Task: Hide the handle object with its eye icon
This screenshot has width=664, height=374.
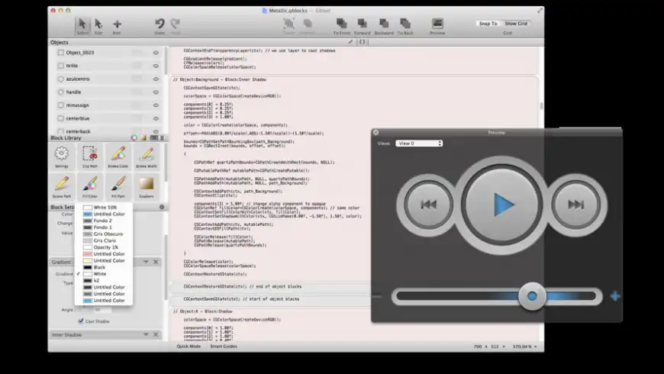Action: 156,92
